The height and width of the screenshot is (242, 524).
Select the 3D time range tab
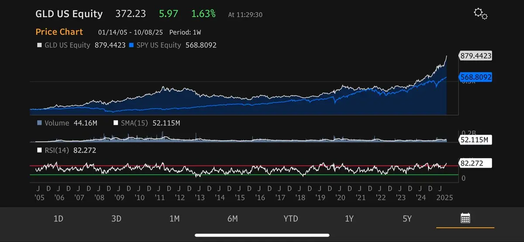(116, 219)
